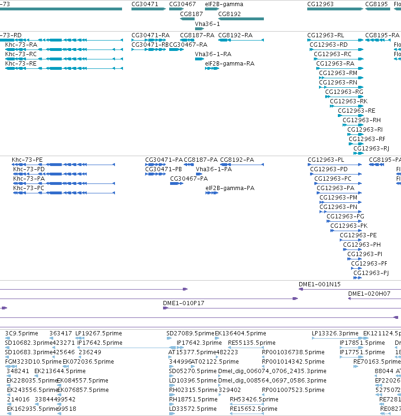Select EST Dmel_dig_006074_0706_2435.3prime
Screen dimensions: 401x416
272,371
